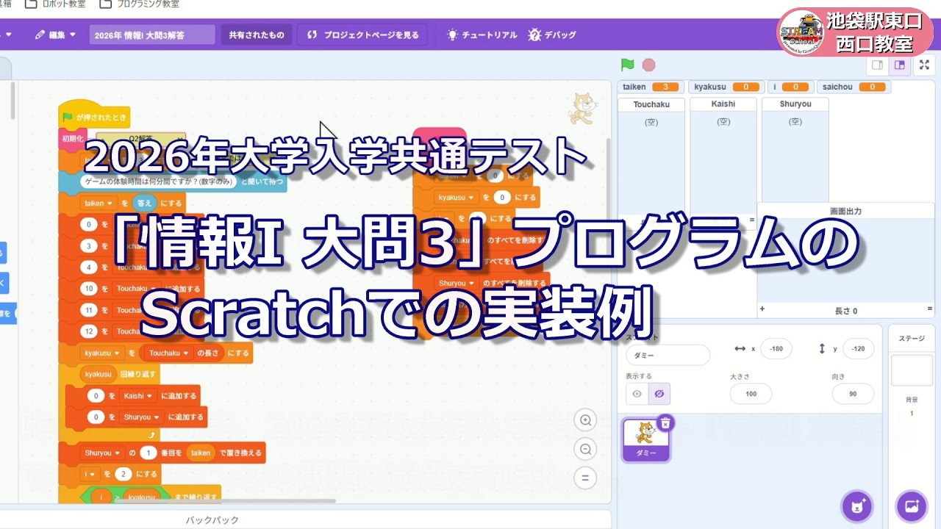This screenshot has width=941, height=529.
Task: Click the plus button on 画面出力 list
Action: (762, 309)
